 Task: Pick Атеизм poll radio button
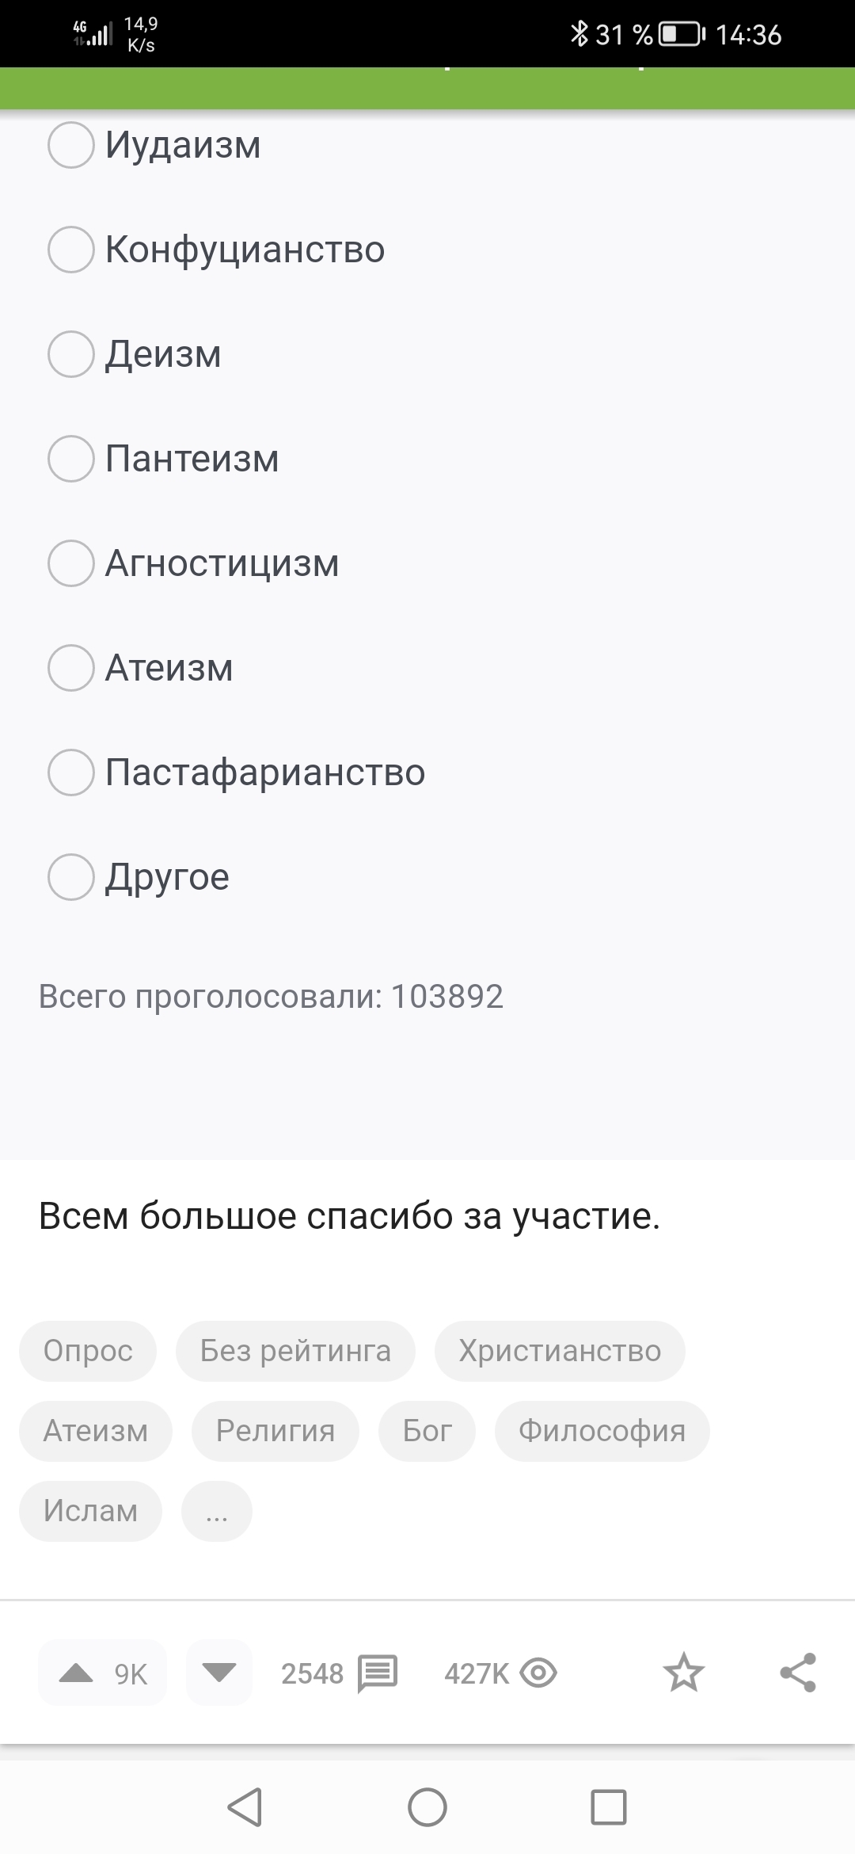(71, 668)
